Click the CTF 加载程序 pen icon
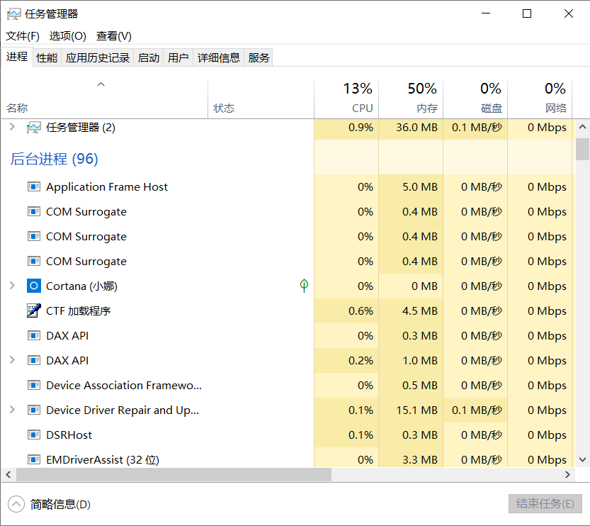Image resolution: width=590 pixels, height=526 pixels. 34,310
